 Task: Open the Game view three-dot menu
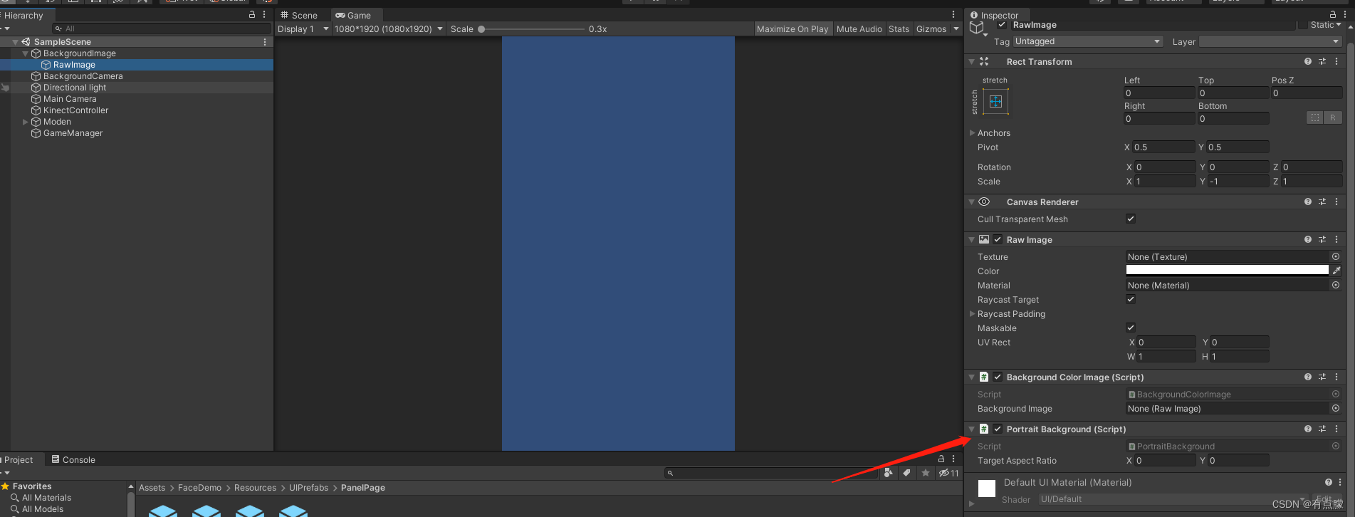(x=953, y=14)
